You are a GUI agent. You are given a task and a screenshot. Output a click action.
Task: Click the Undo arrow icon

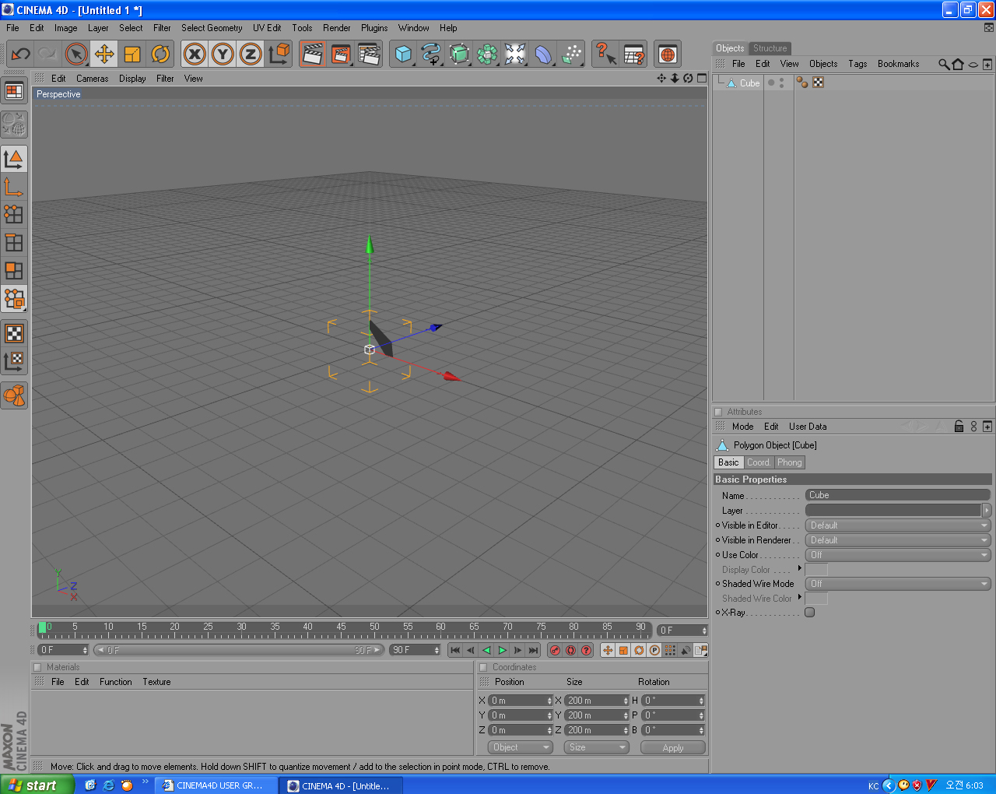pos(20,54)
